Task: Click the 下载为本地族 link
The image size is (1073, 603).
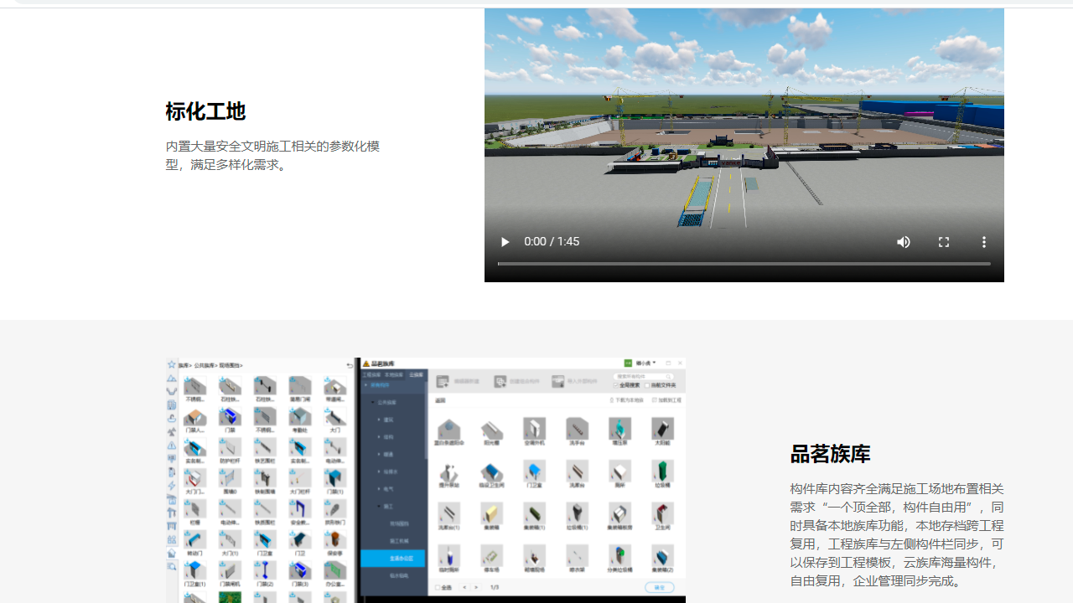Action: click(x=626, y=400)
